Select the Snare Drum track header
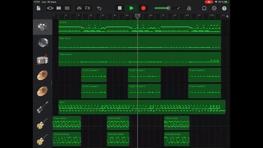Screen dimensions: 263x148 click(x=43, y=59)
